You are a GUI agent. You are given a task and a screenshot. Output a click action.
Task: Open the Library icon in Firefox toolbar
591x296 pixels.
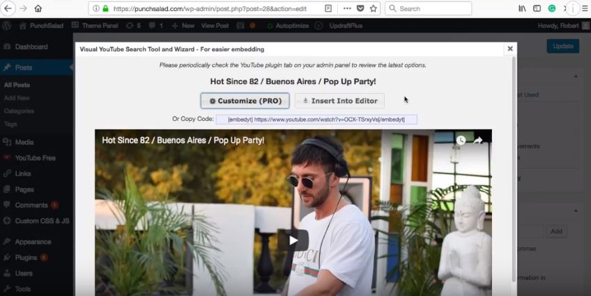522,8
